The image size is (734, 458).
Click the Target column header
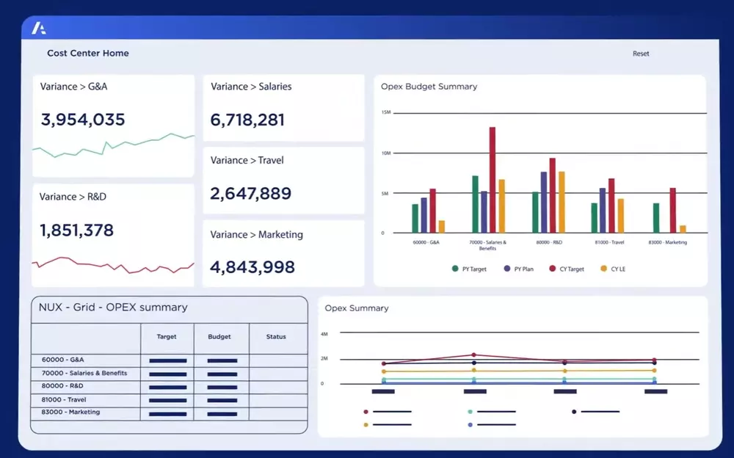pos(167,337)
